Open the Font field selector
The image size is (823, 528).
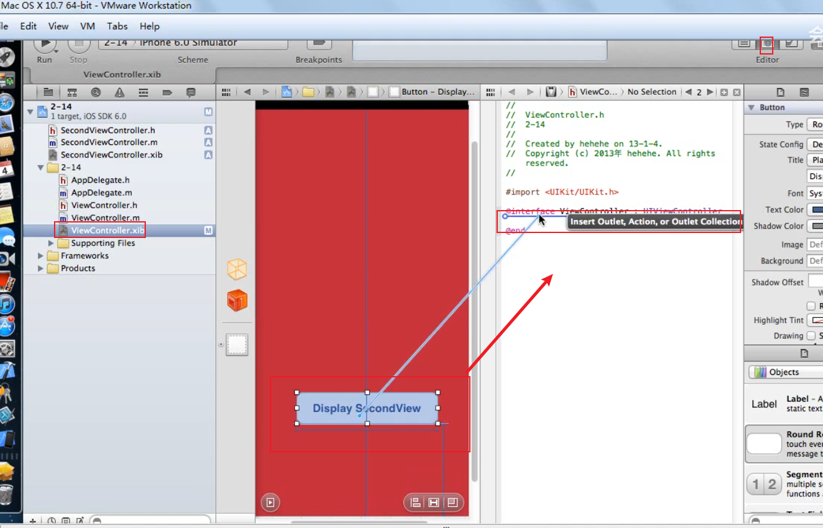(x=814, y=193)
